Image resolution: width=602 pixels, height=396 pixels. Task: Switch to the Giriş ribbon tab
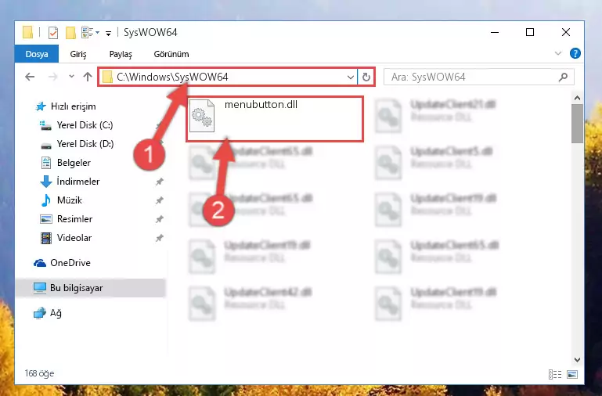click(x=78, y=54)
